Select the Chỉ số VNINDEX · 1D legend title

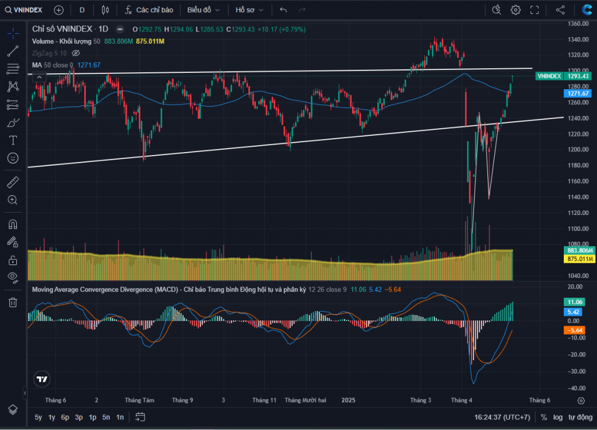coord(70,29)
